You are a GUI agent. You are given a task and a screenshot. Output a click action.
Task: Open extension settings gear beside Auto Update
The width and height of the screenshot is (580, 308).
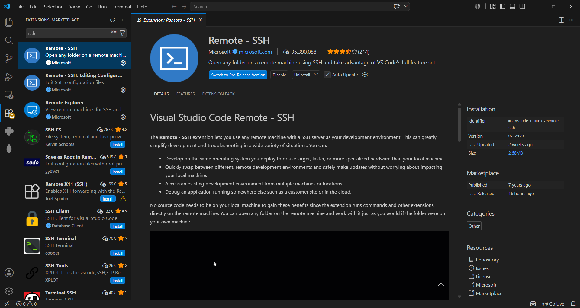click(365, 75)
